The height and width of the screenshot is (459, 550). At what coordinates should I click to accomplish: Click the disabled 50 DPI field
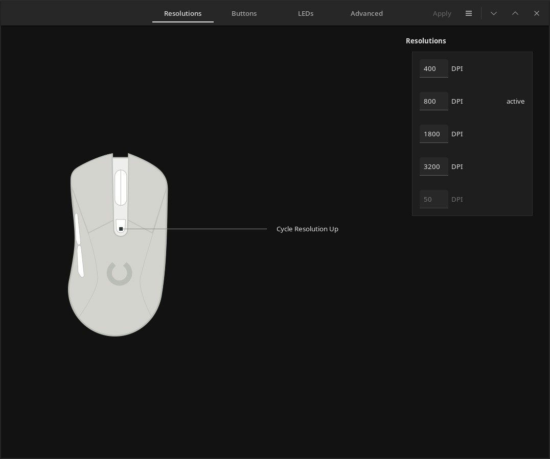[433, 199]
